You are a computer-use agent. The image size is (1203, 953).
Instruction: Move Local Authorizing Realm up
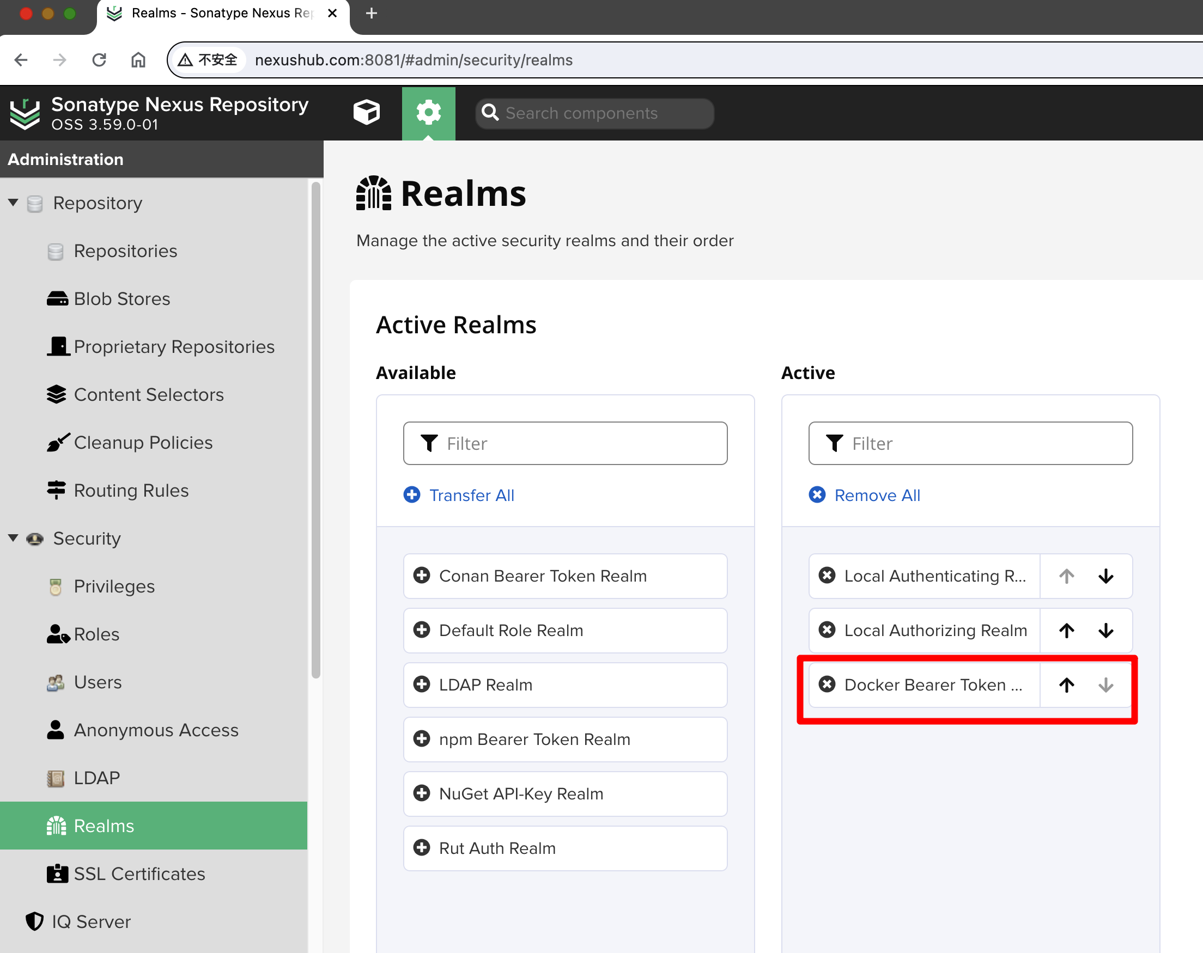(1066, 630)
